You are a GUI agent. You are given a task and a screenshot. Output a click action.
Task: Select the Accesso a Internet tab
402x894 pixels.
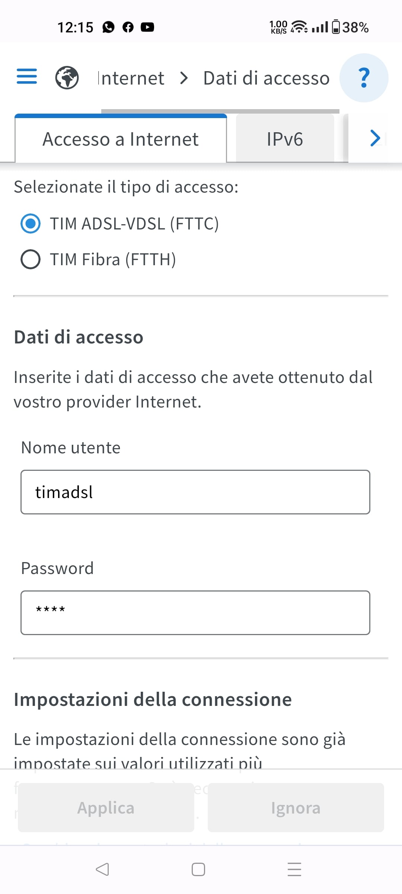121,139
